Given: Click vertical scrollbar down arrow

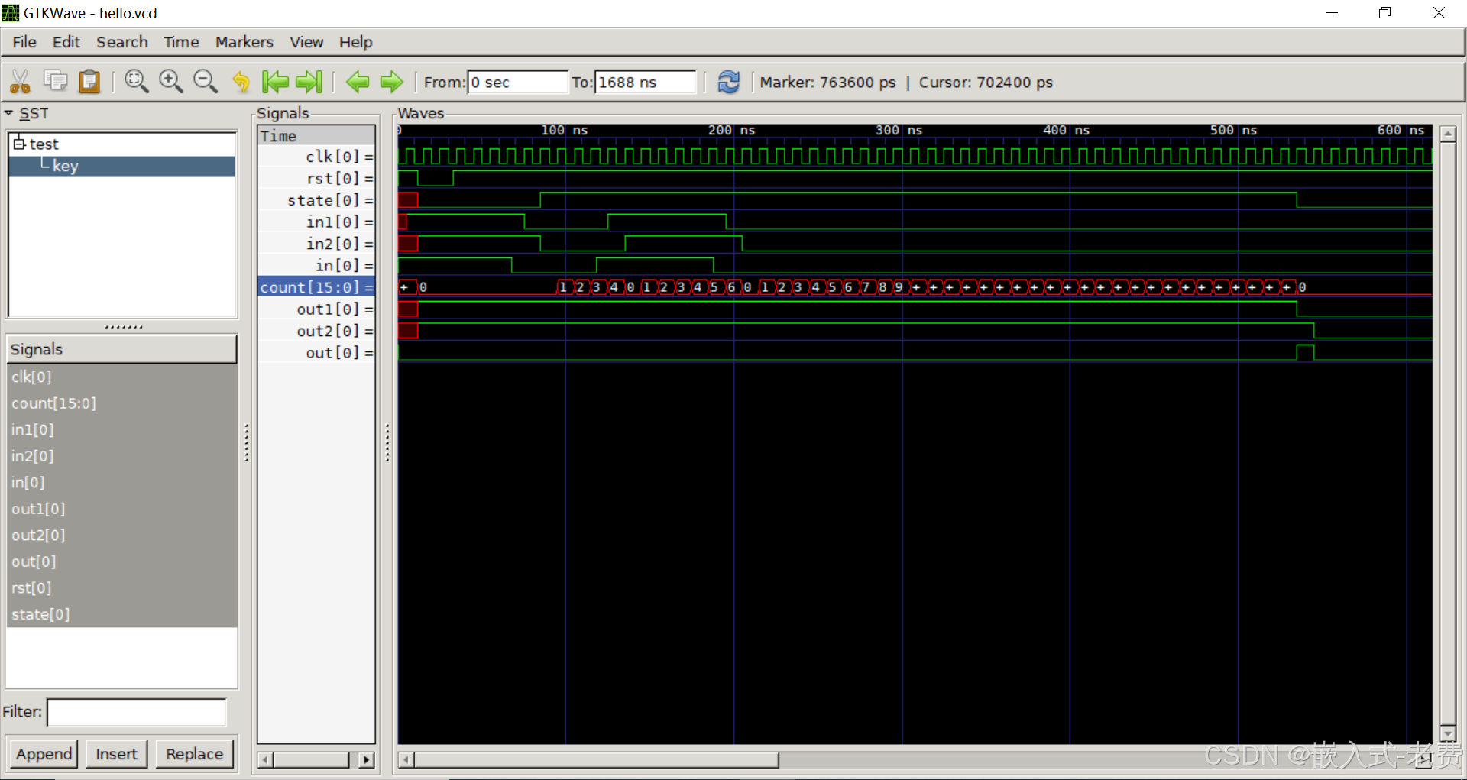Looking at the screenshot, I should click(x=1447, y=733).
